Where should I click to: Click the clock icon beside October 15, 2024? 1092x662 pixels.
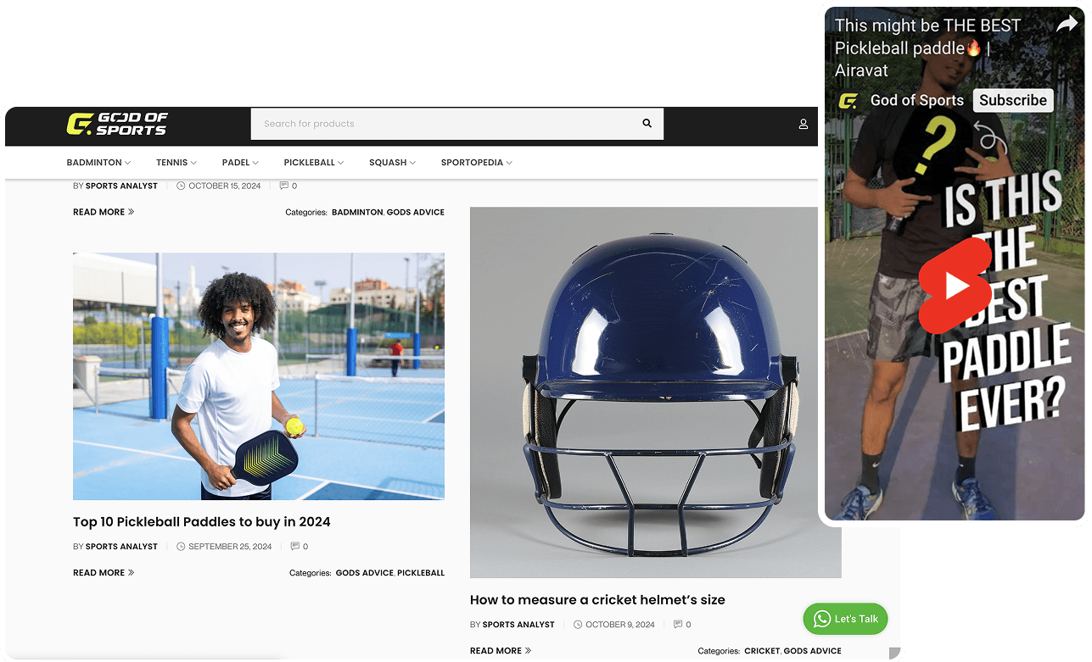(x=181, y=186)
